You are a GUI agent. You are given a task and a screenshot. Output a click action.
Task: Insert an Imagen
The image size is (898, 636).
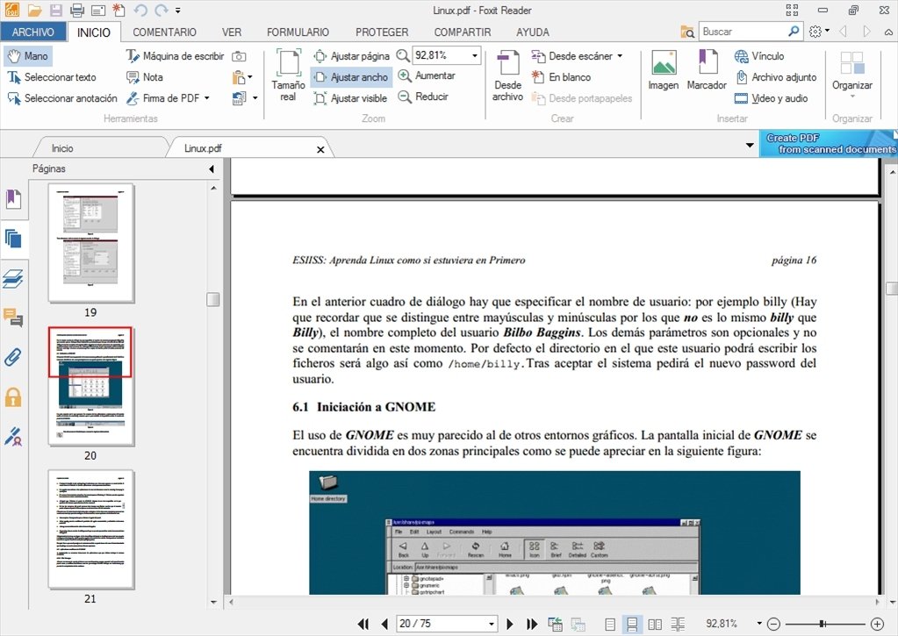(664, 70)
